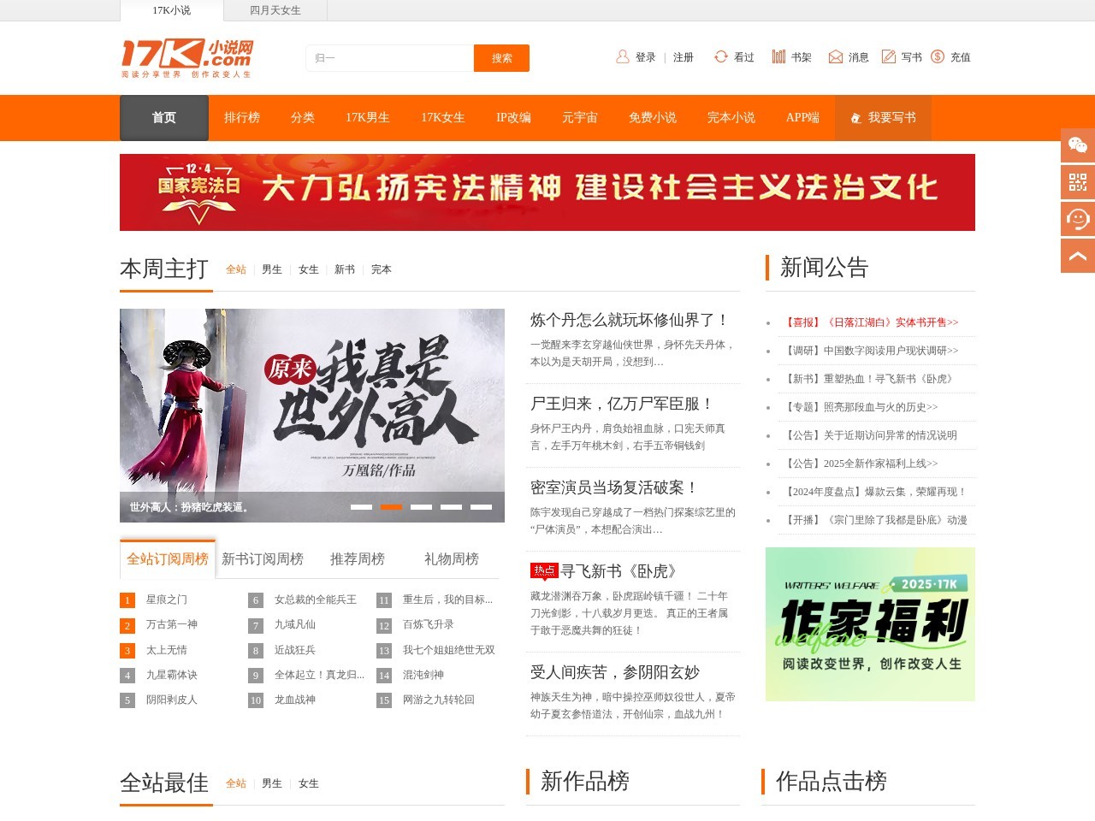Open 排行榜 in navigation bar
Viewport: 1095px width, 821px height.
[x=241, y=118]
